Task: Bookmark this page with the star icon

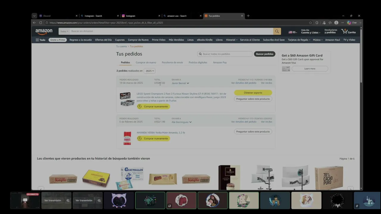Action: point(310,23)
